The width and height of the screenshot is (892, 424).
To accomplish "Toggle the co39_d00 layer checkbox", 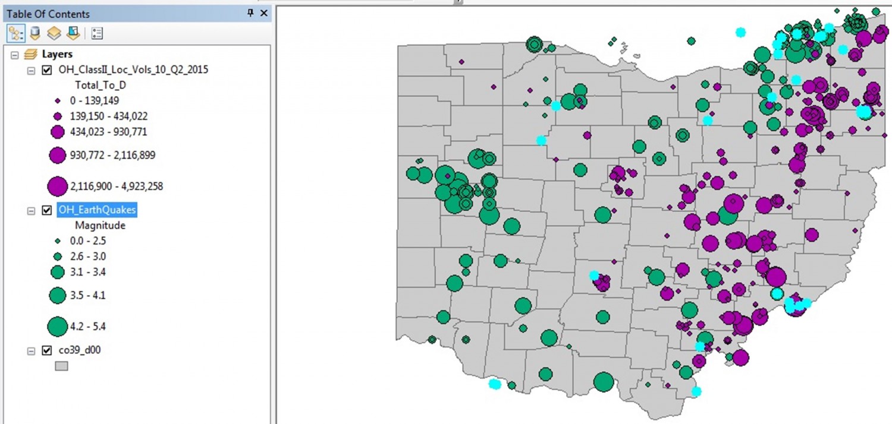I will click(46, 350).
